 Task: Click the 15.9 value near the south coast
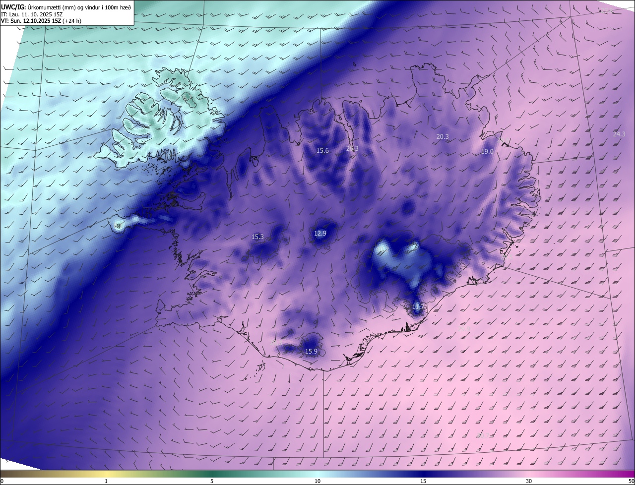coord(311,351)
